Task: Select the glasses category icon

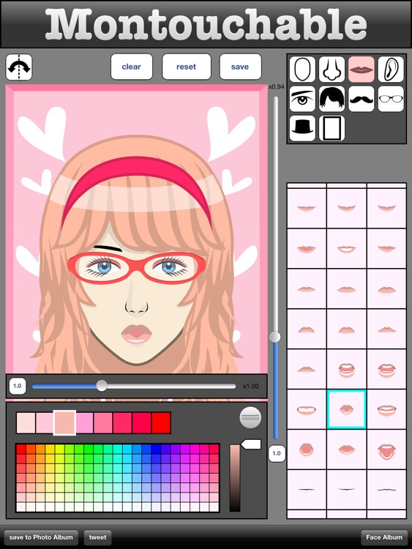Action: point(391,99)
